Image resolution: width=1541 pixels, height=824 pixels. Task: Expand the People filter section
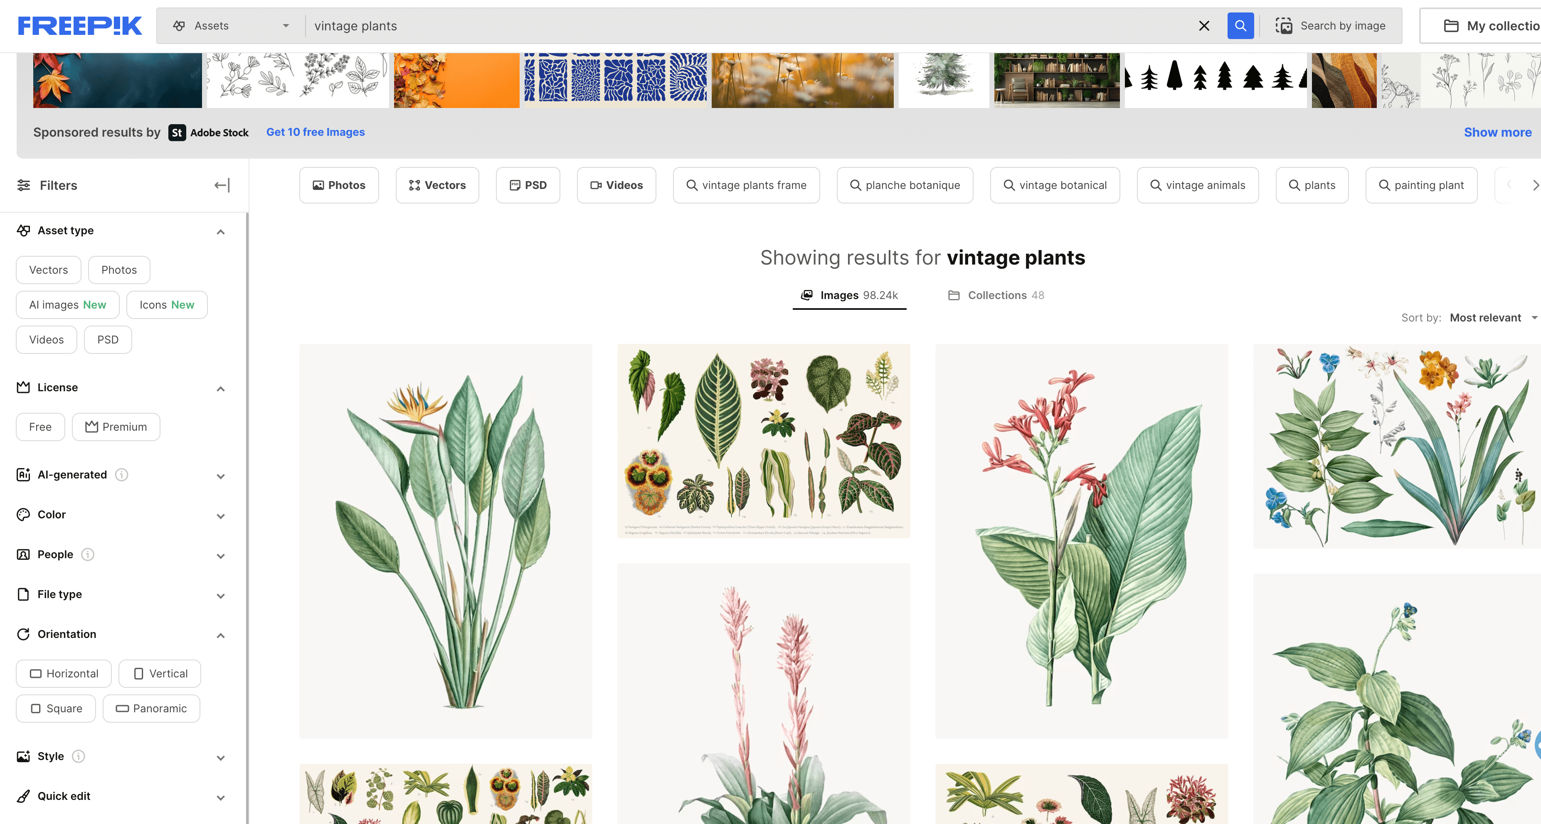click(221, 556)
